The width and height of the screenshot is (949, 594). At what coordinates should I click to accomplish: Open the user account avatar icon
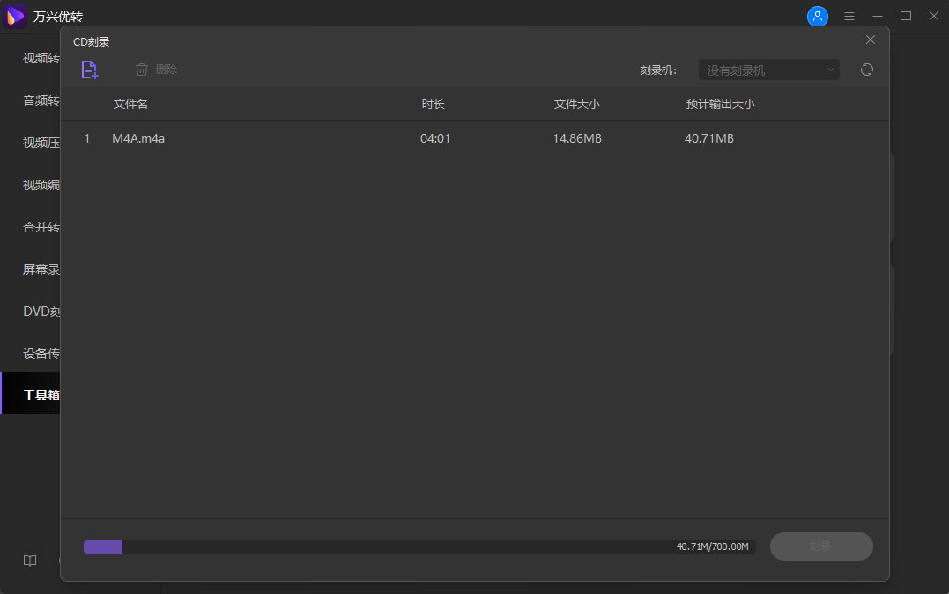click(818, 17)
